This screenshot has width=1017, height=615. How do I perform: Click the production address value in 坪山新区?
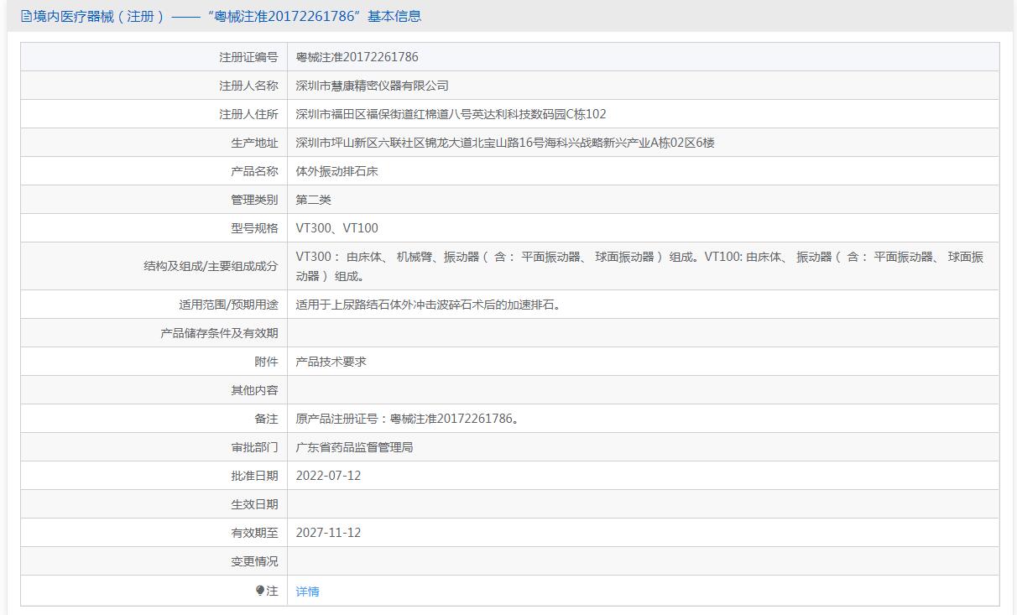(505, 143)
